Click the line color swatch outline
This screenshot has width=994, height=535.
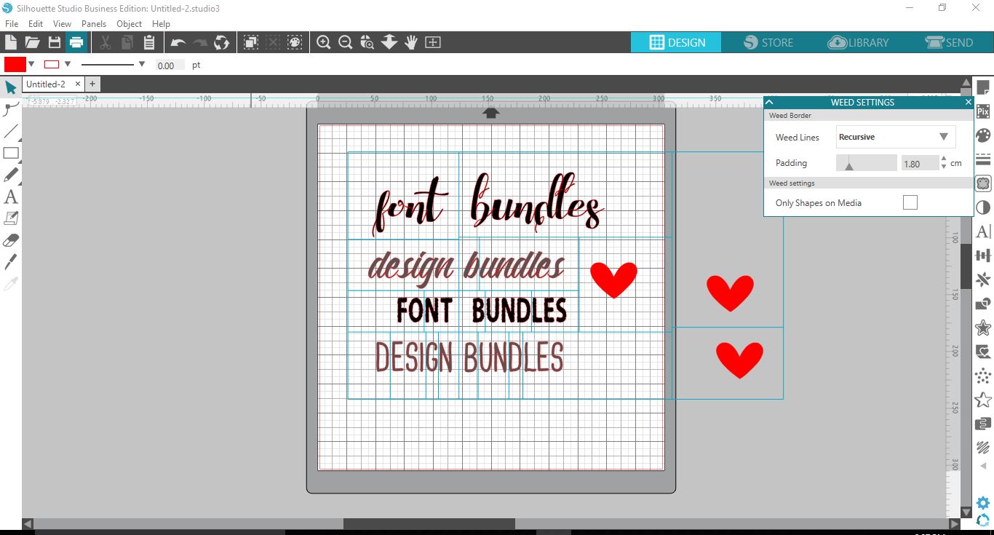(x=52, y=65)
